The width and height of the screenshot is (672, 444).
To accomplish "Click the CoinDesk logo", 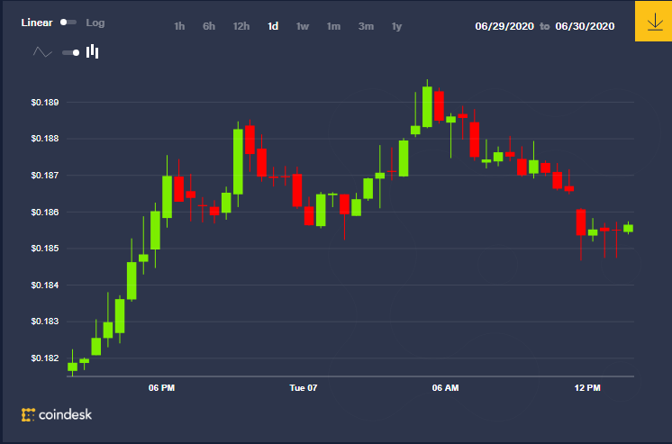I will (57, 414).
